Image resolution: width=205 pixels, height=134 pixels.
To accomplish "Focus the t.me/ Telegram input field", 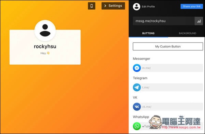I will 172,87.
